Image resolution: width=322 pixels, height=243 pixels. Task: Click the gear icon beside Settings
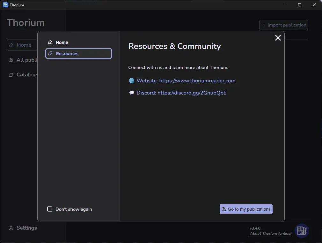pyautogui.click(x=11, y=228)
